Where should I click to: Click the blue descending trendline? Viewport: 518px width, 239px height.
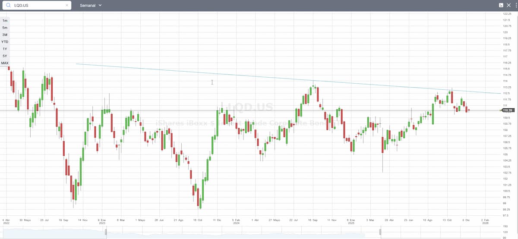259,77
